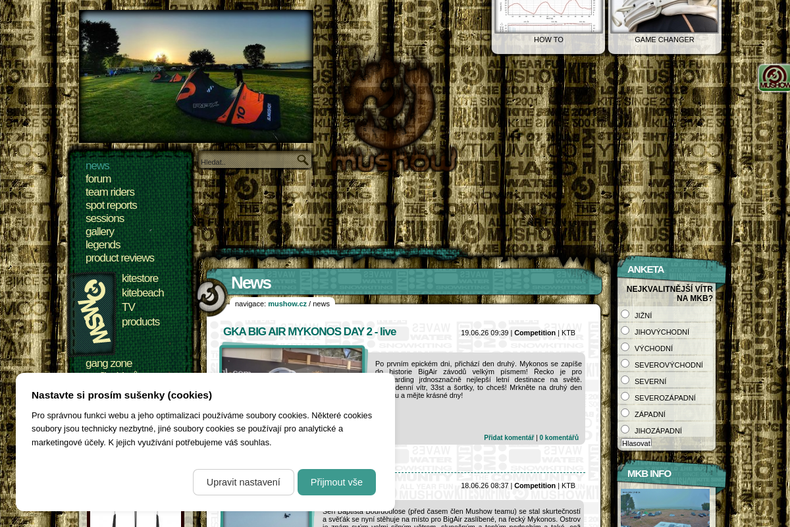The width and height of the screenshot is (790, 527).
Task: Open gang zone menu item
Action: pyautogui.click(x=109, y=364)
